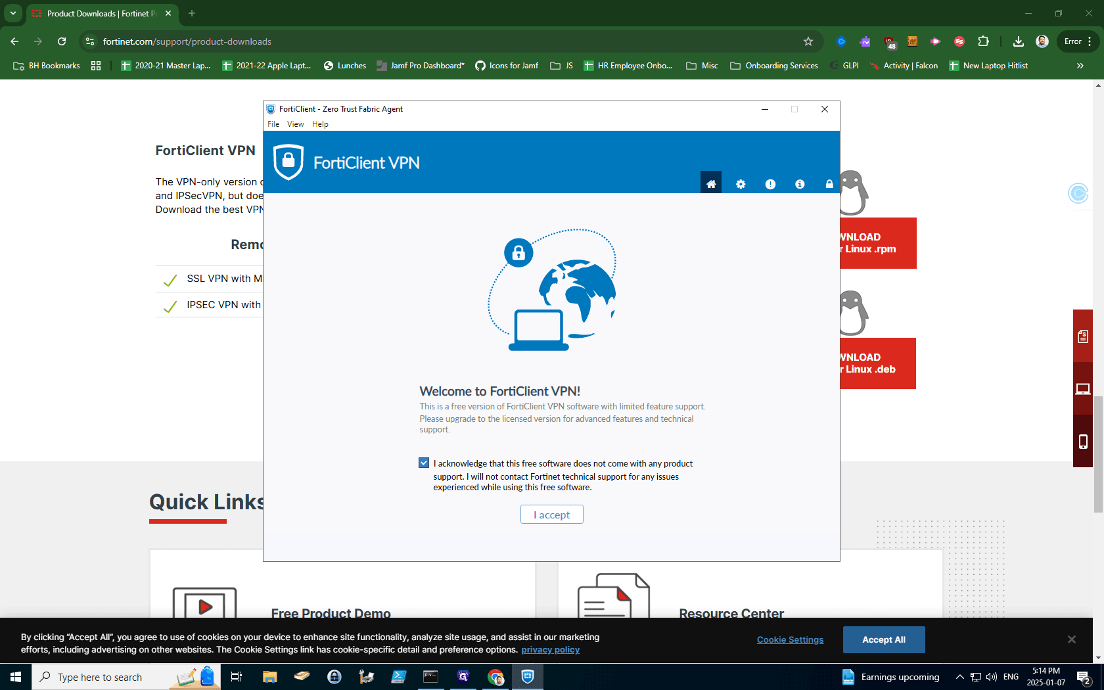Expand the hidden bookmarks chevron
1104x690 pixels.
[x=1080, y=66]
